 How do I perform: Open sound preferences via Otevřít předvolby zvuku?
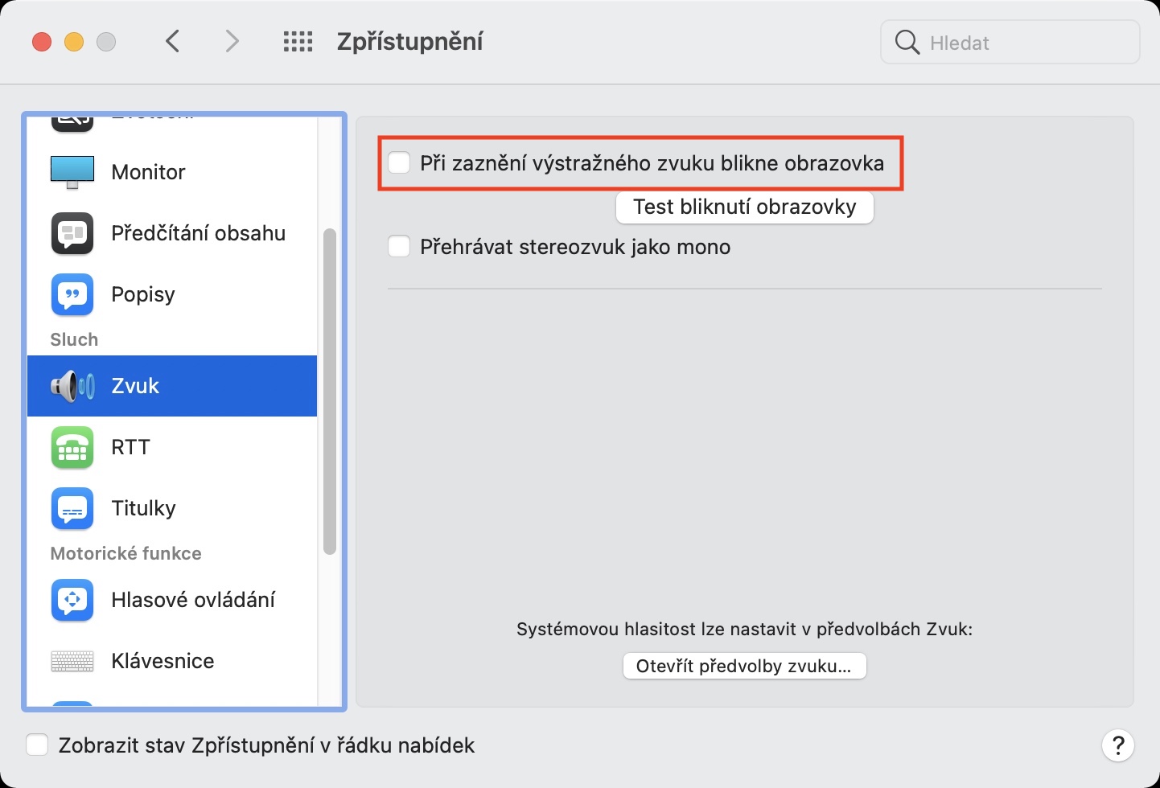tap(744, 666)
